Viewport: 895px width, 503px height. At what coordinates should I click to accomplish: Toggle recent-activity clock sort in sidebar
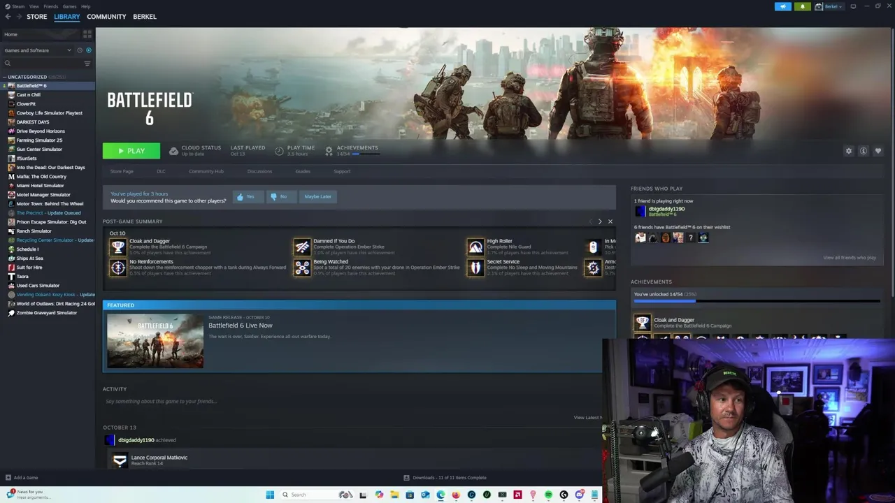(x=80, y=50)
